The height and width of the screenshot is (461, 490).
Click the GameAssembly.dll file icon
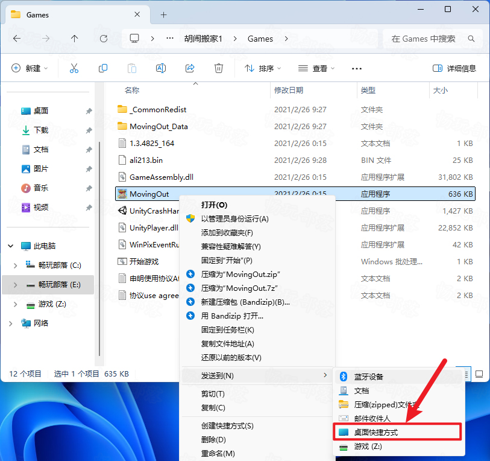(x=122, y=177)
